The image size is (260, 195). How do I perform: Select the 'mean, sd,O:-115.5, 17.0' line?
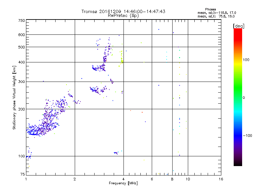pyautogui.click(x=217, y=13)
